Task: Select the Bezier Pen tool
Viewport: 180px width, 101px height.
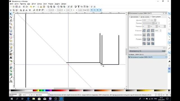Action: pos(11,51)
